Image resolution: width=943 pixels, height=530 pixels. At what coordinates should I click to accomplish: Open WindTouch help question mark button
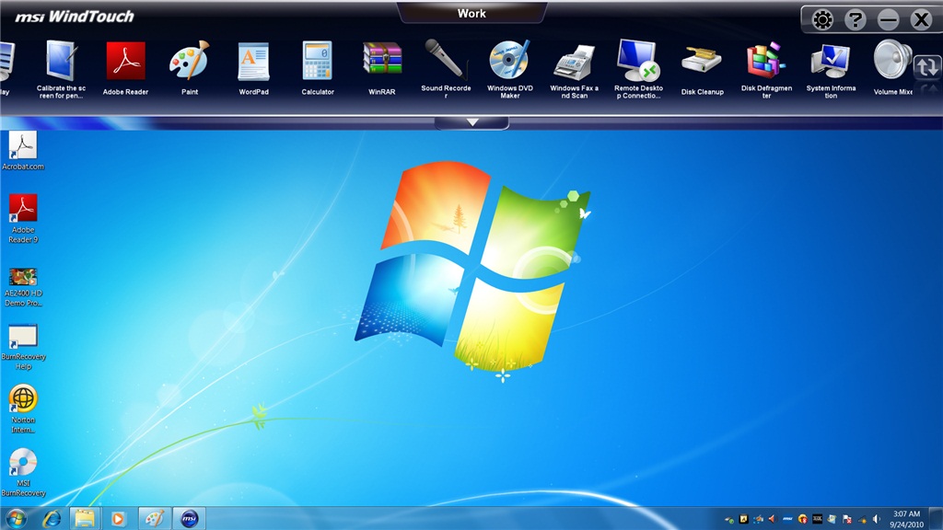click(x=855, y=19)
